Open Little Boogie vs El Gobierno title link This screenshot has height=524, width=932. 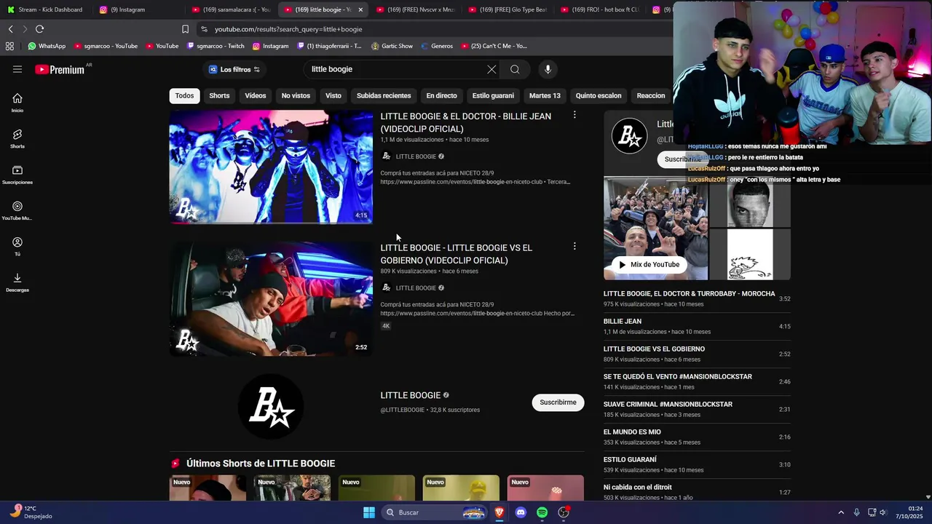pos(456,254)
